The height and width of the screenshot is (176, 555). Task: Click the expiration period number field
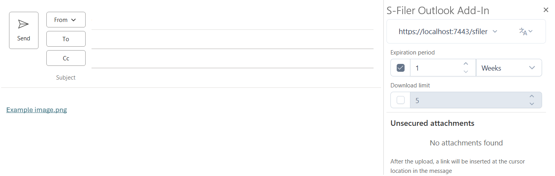(436, 68)
